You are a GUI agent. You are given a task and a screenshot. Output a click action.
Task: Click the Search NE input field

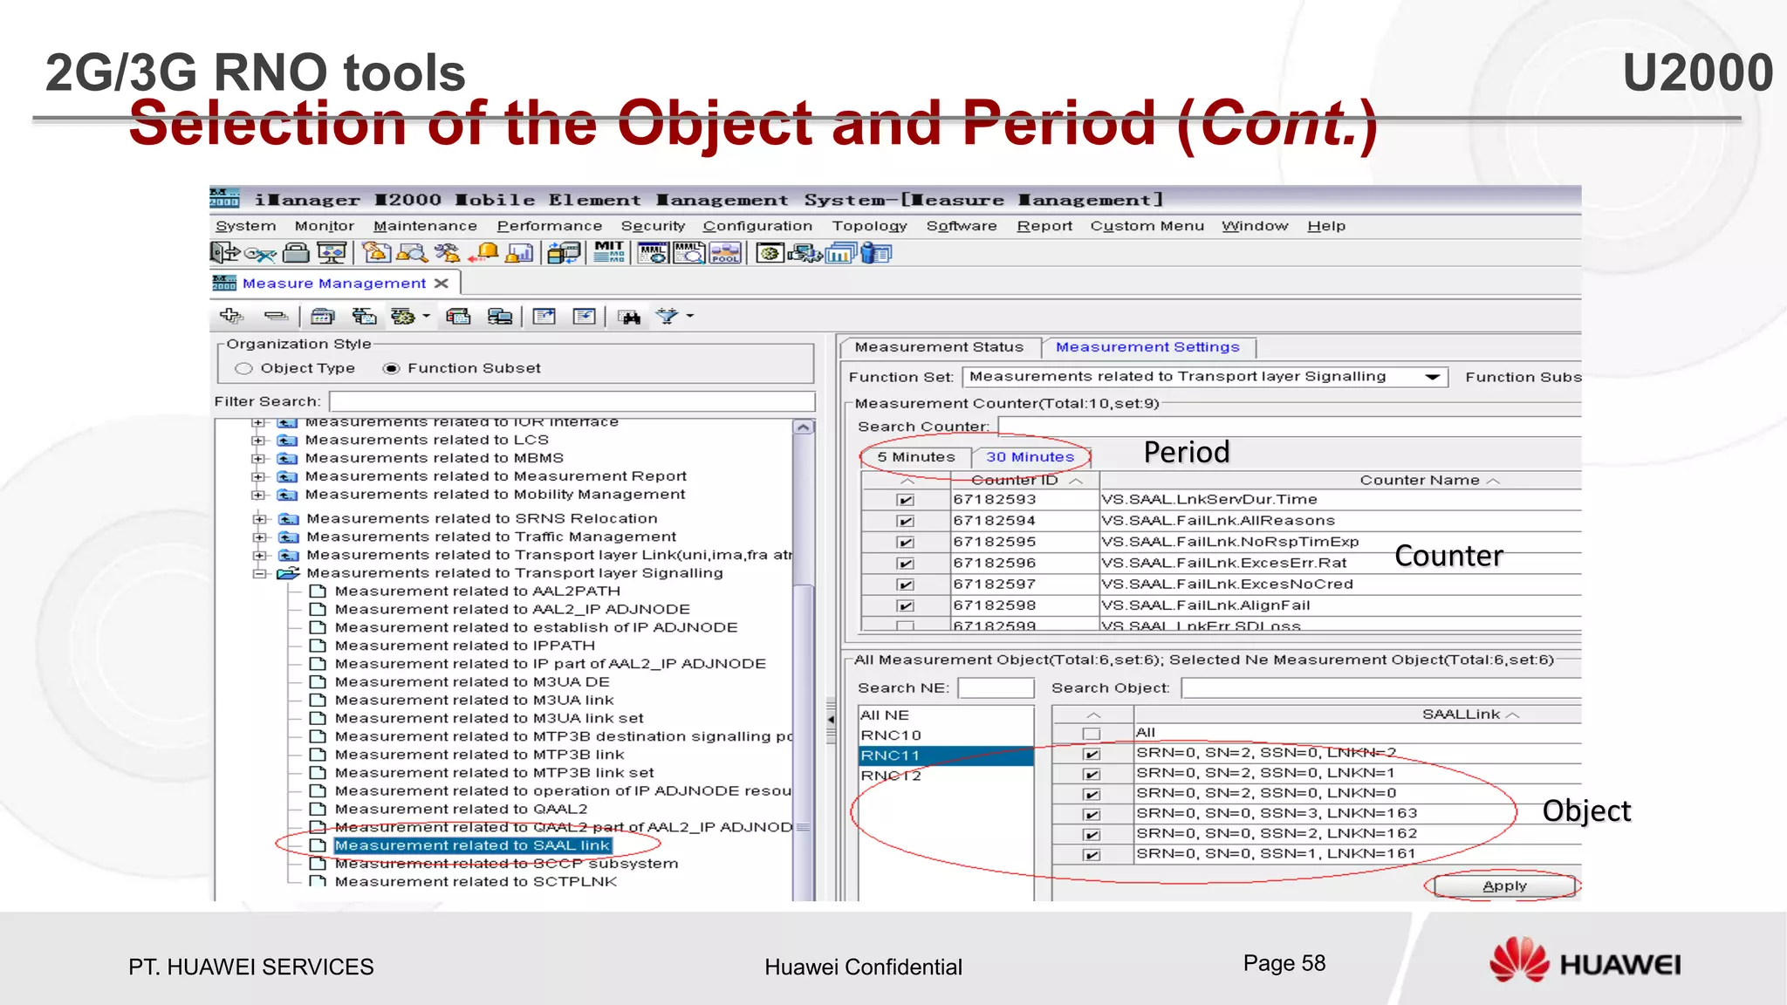pyautogui.click(x=996, y=688)
